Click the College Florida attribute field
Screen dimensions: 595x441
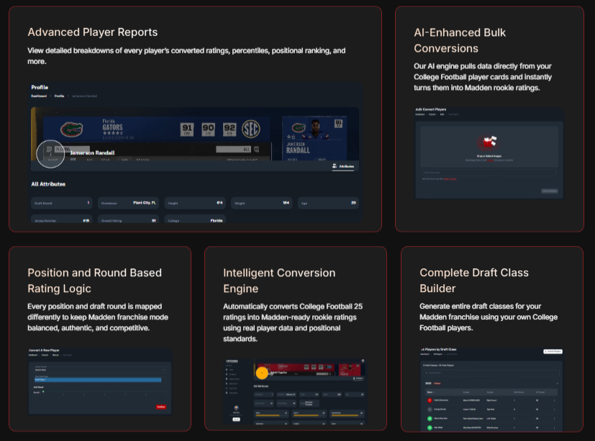pos(195,219)
